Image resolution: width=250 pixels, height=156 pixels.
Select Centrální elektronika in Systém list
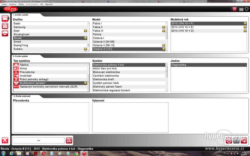click(106, 76)
